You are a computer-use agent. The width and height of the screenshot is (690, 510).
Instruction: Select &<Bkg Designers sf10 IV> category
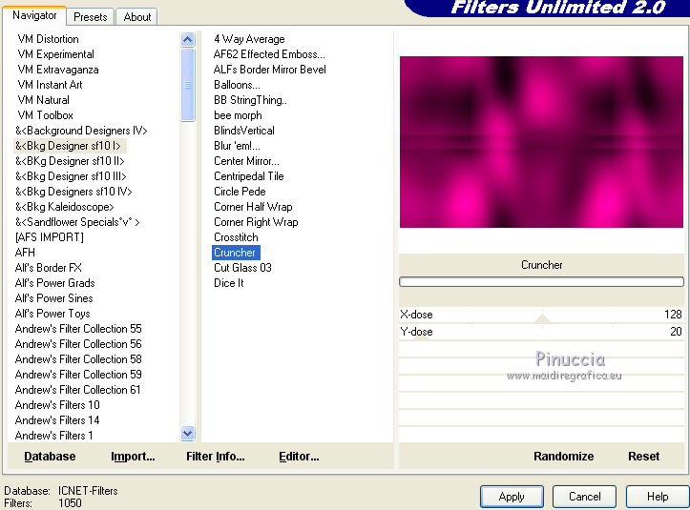tap(73, 192)
